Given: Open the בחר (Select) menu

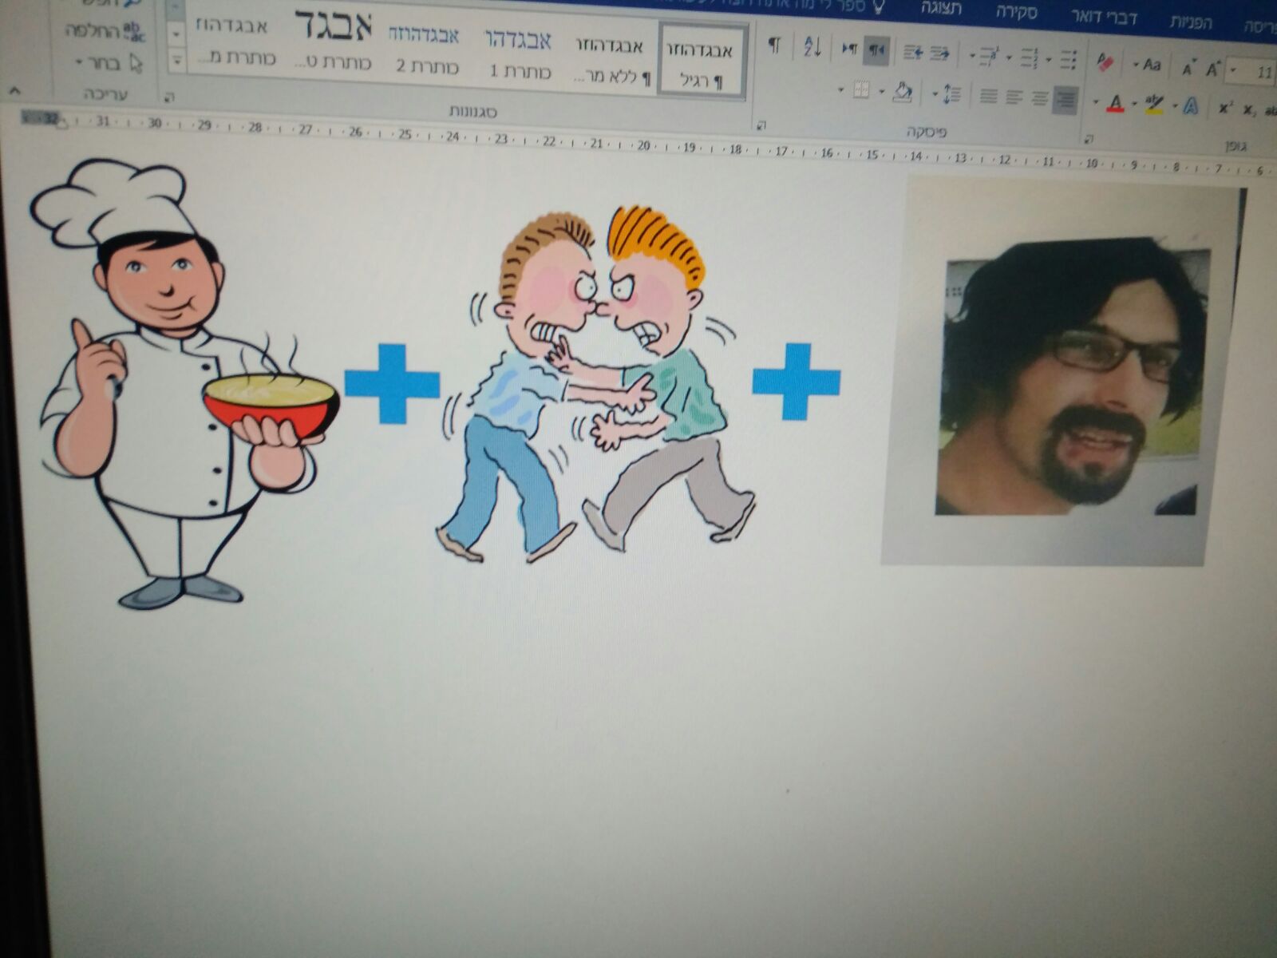Looking at the screenshot, I should pos(108,62).
